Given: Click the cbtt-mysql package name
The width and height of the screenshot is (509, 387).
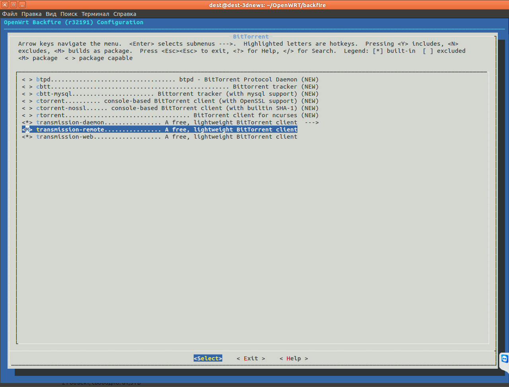Looking at the screenshot, I should pos(54,94).
